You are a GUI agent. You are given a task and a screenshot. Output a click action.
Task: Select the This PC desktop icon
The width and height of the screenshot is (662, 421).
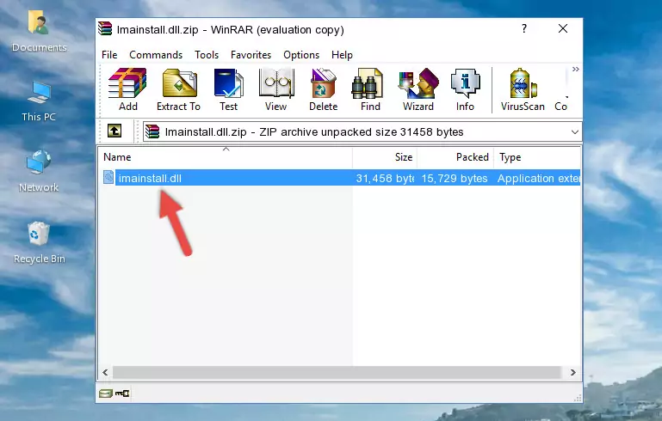pos(39,101)
